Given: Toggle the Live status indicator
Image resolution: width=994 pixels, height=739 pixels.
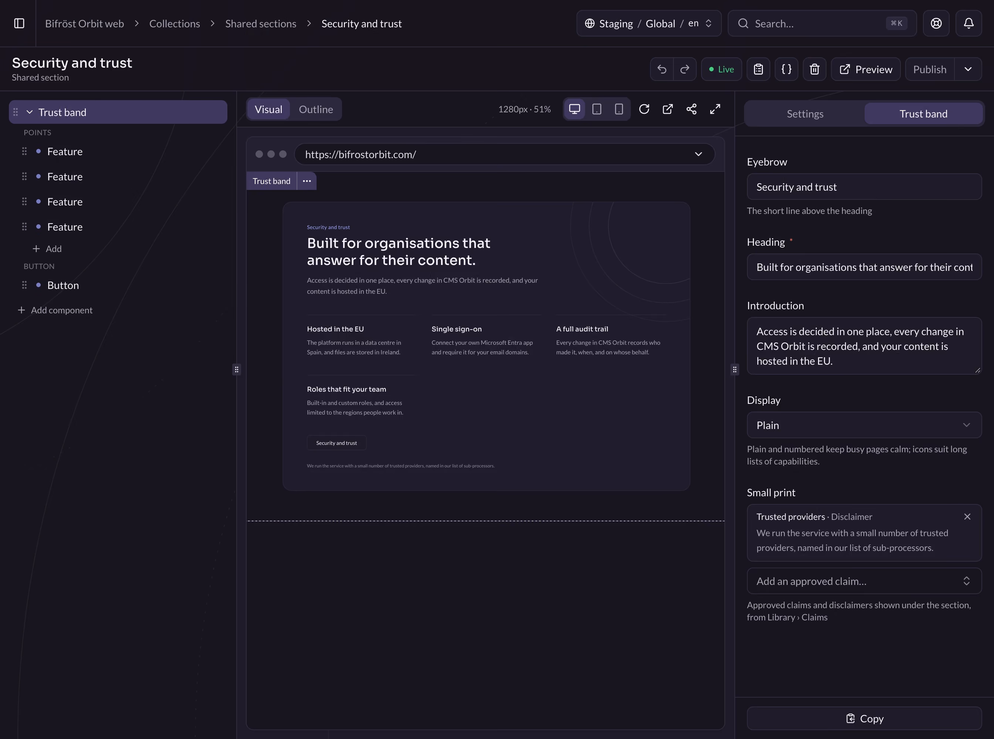Looking at the screenshot, I should pyautogui.click(x=721, y=69).
